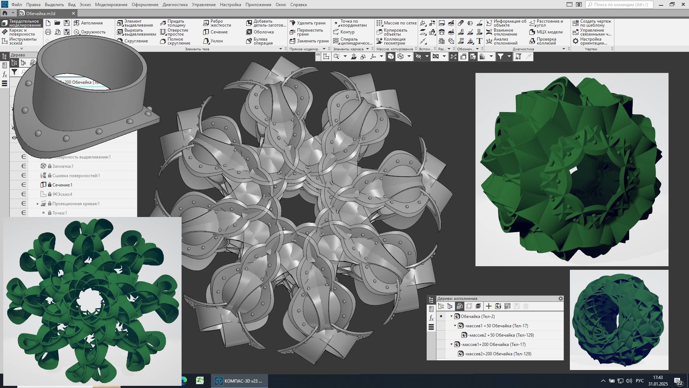The image size is (689, 388).
Task: Toggle the wireframe cube display mode
Action: 400,56
